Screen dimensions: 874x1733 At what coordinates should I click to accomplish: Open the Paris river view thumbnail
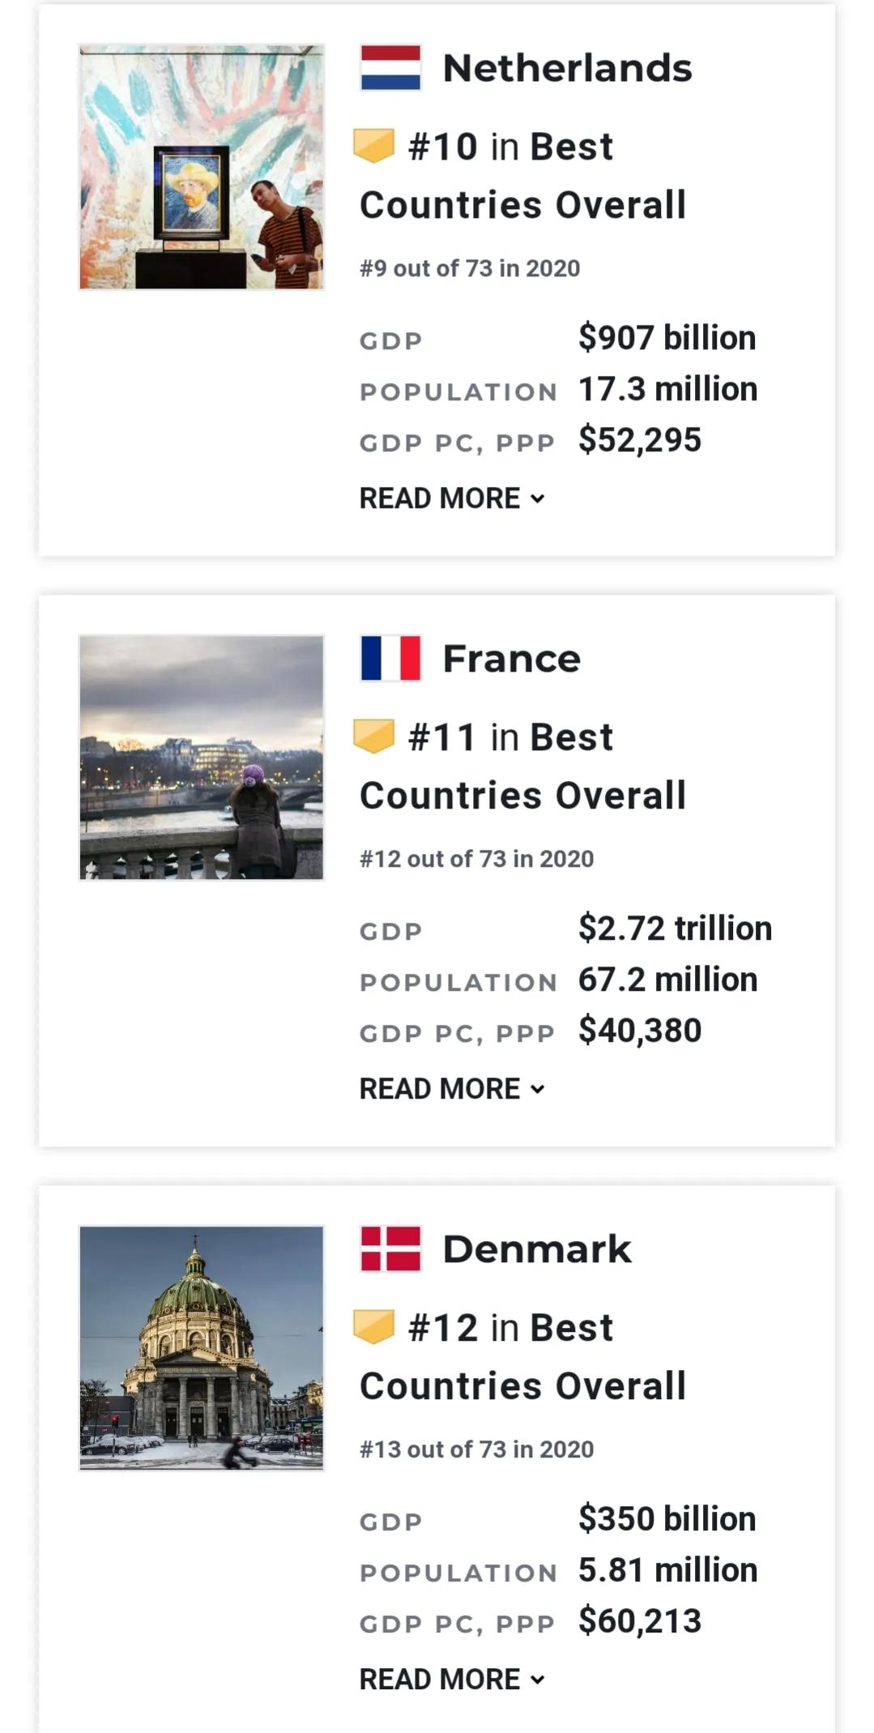[x=202, y=758]
